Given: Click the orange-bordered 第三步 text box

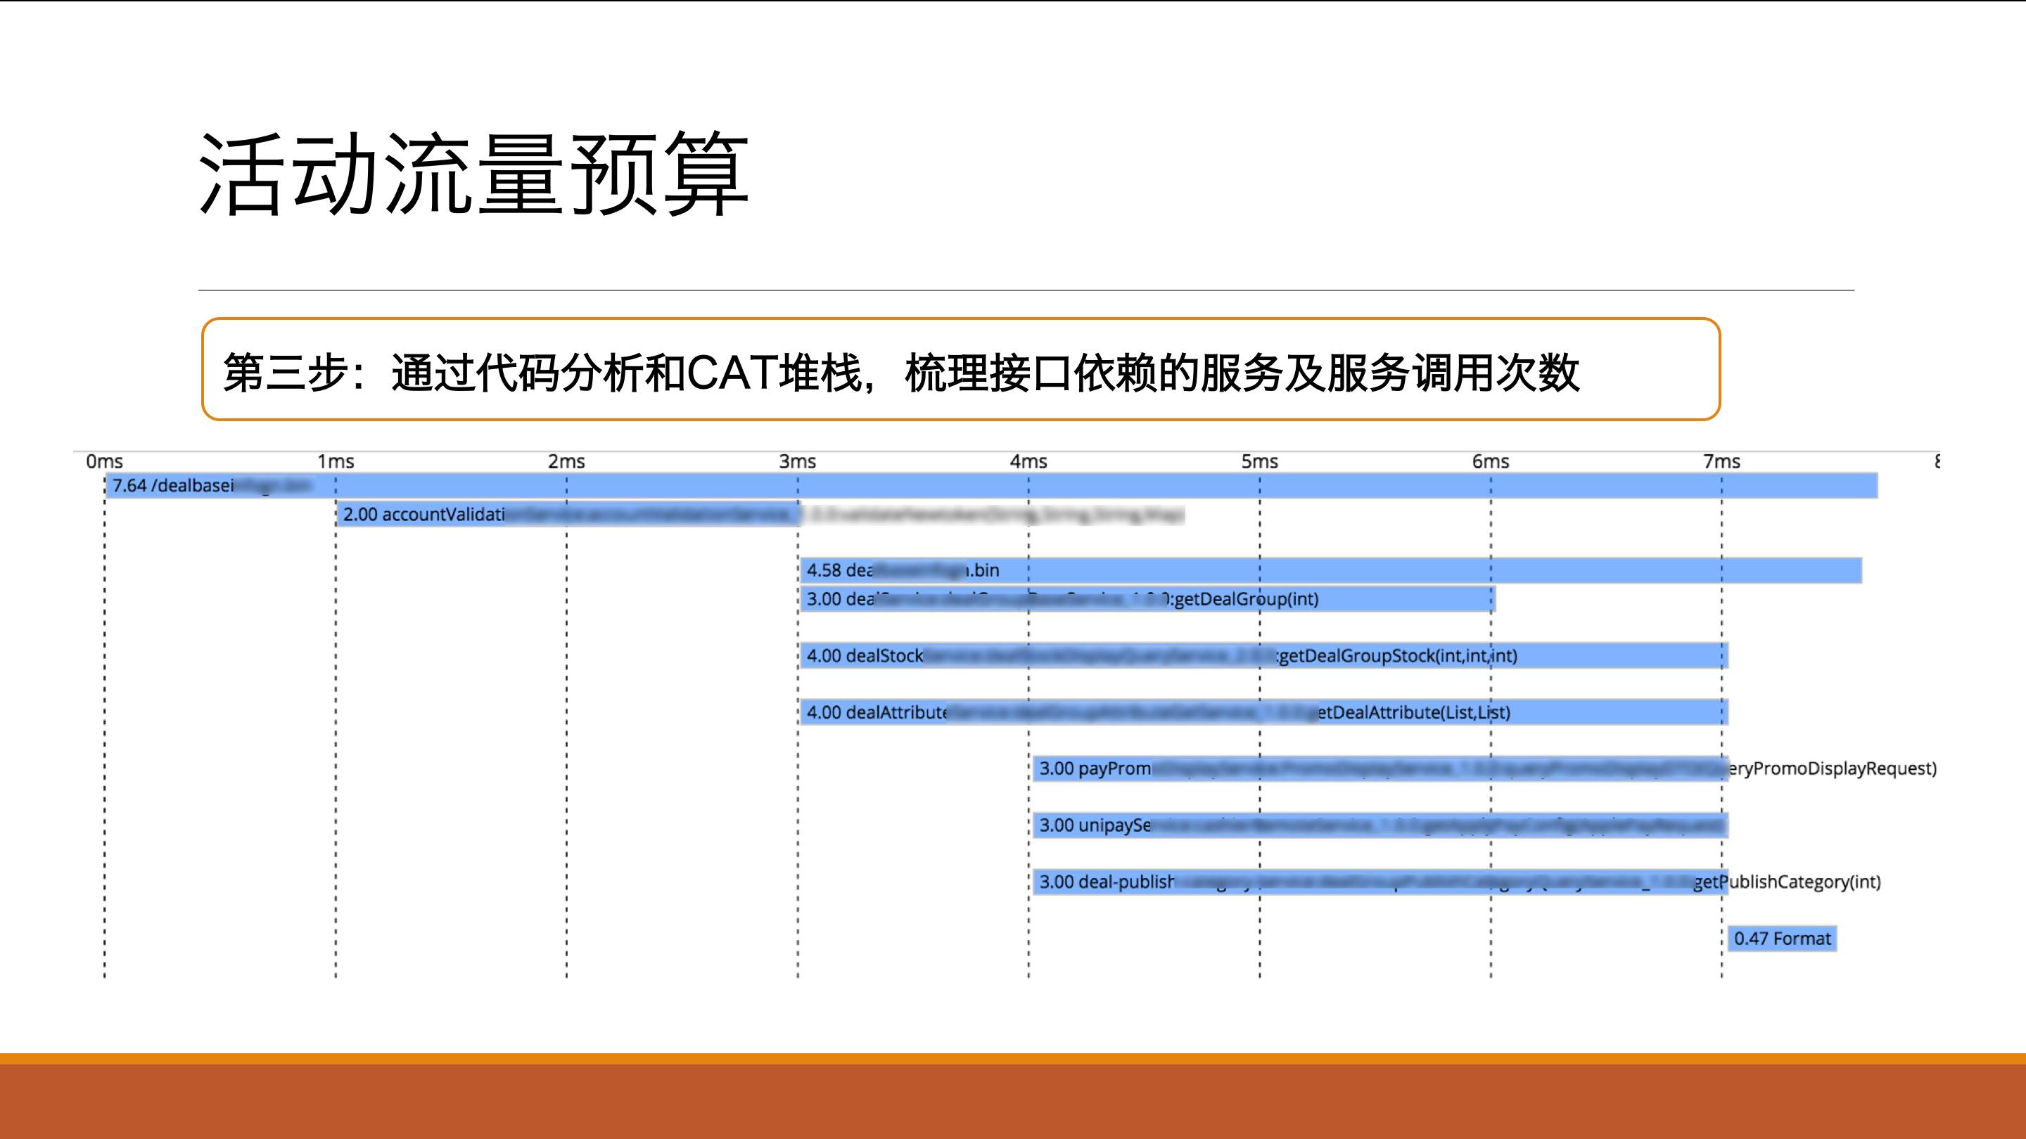Looking at the screenshot, I should [960, 371].
